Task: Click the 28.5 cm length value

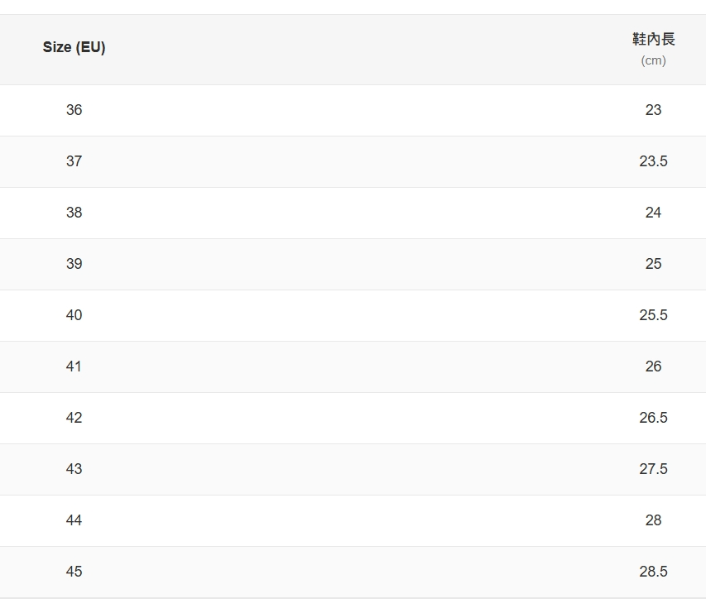Action: click(653, 572)
